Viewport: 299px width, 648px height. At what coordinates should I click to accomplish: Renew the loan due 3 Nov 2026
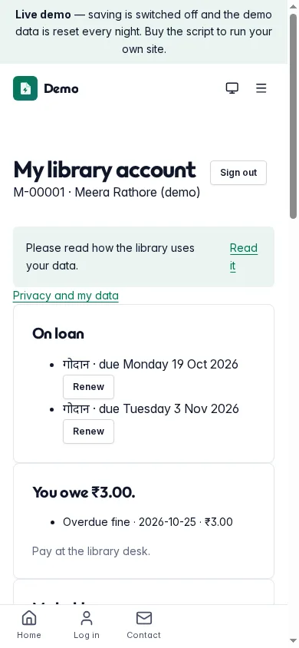(88, 431)
